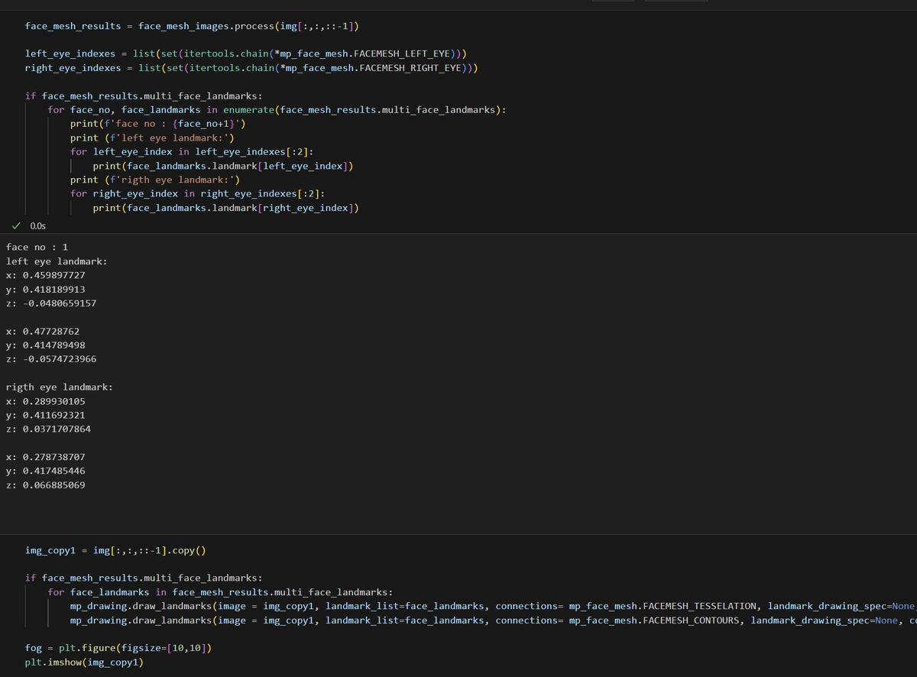Click output line "left eye landmark:" below the cell
The width and height of the screenshot is (917, 677).
point(57,261)
